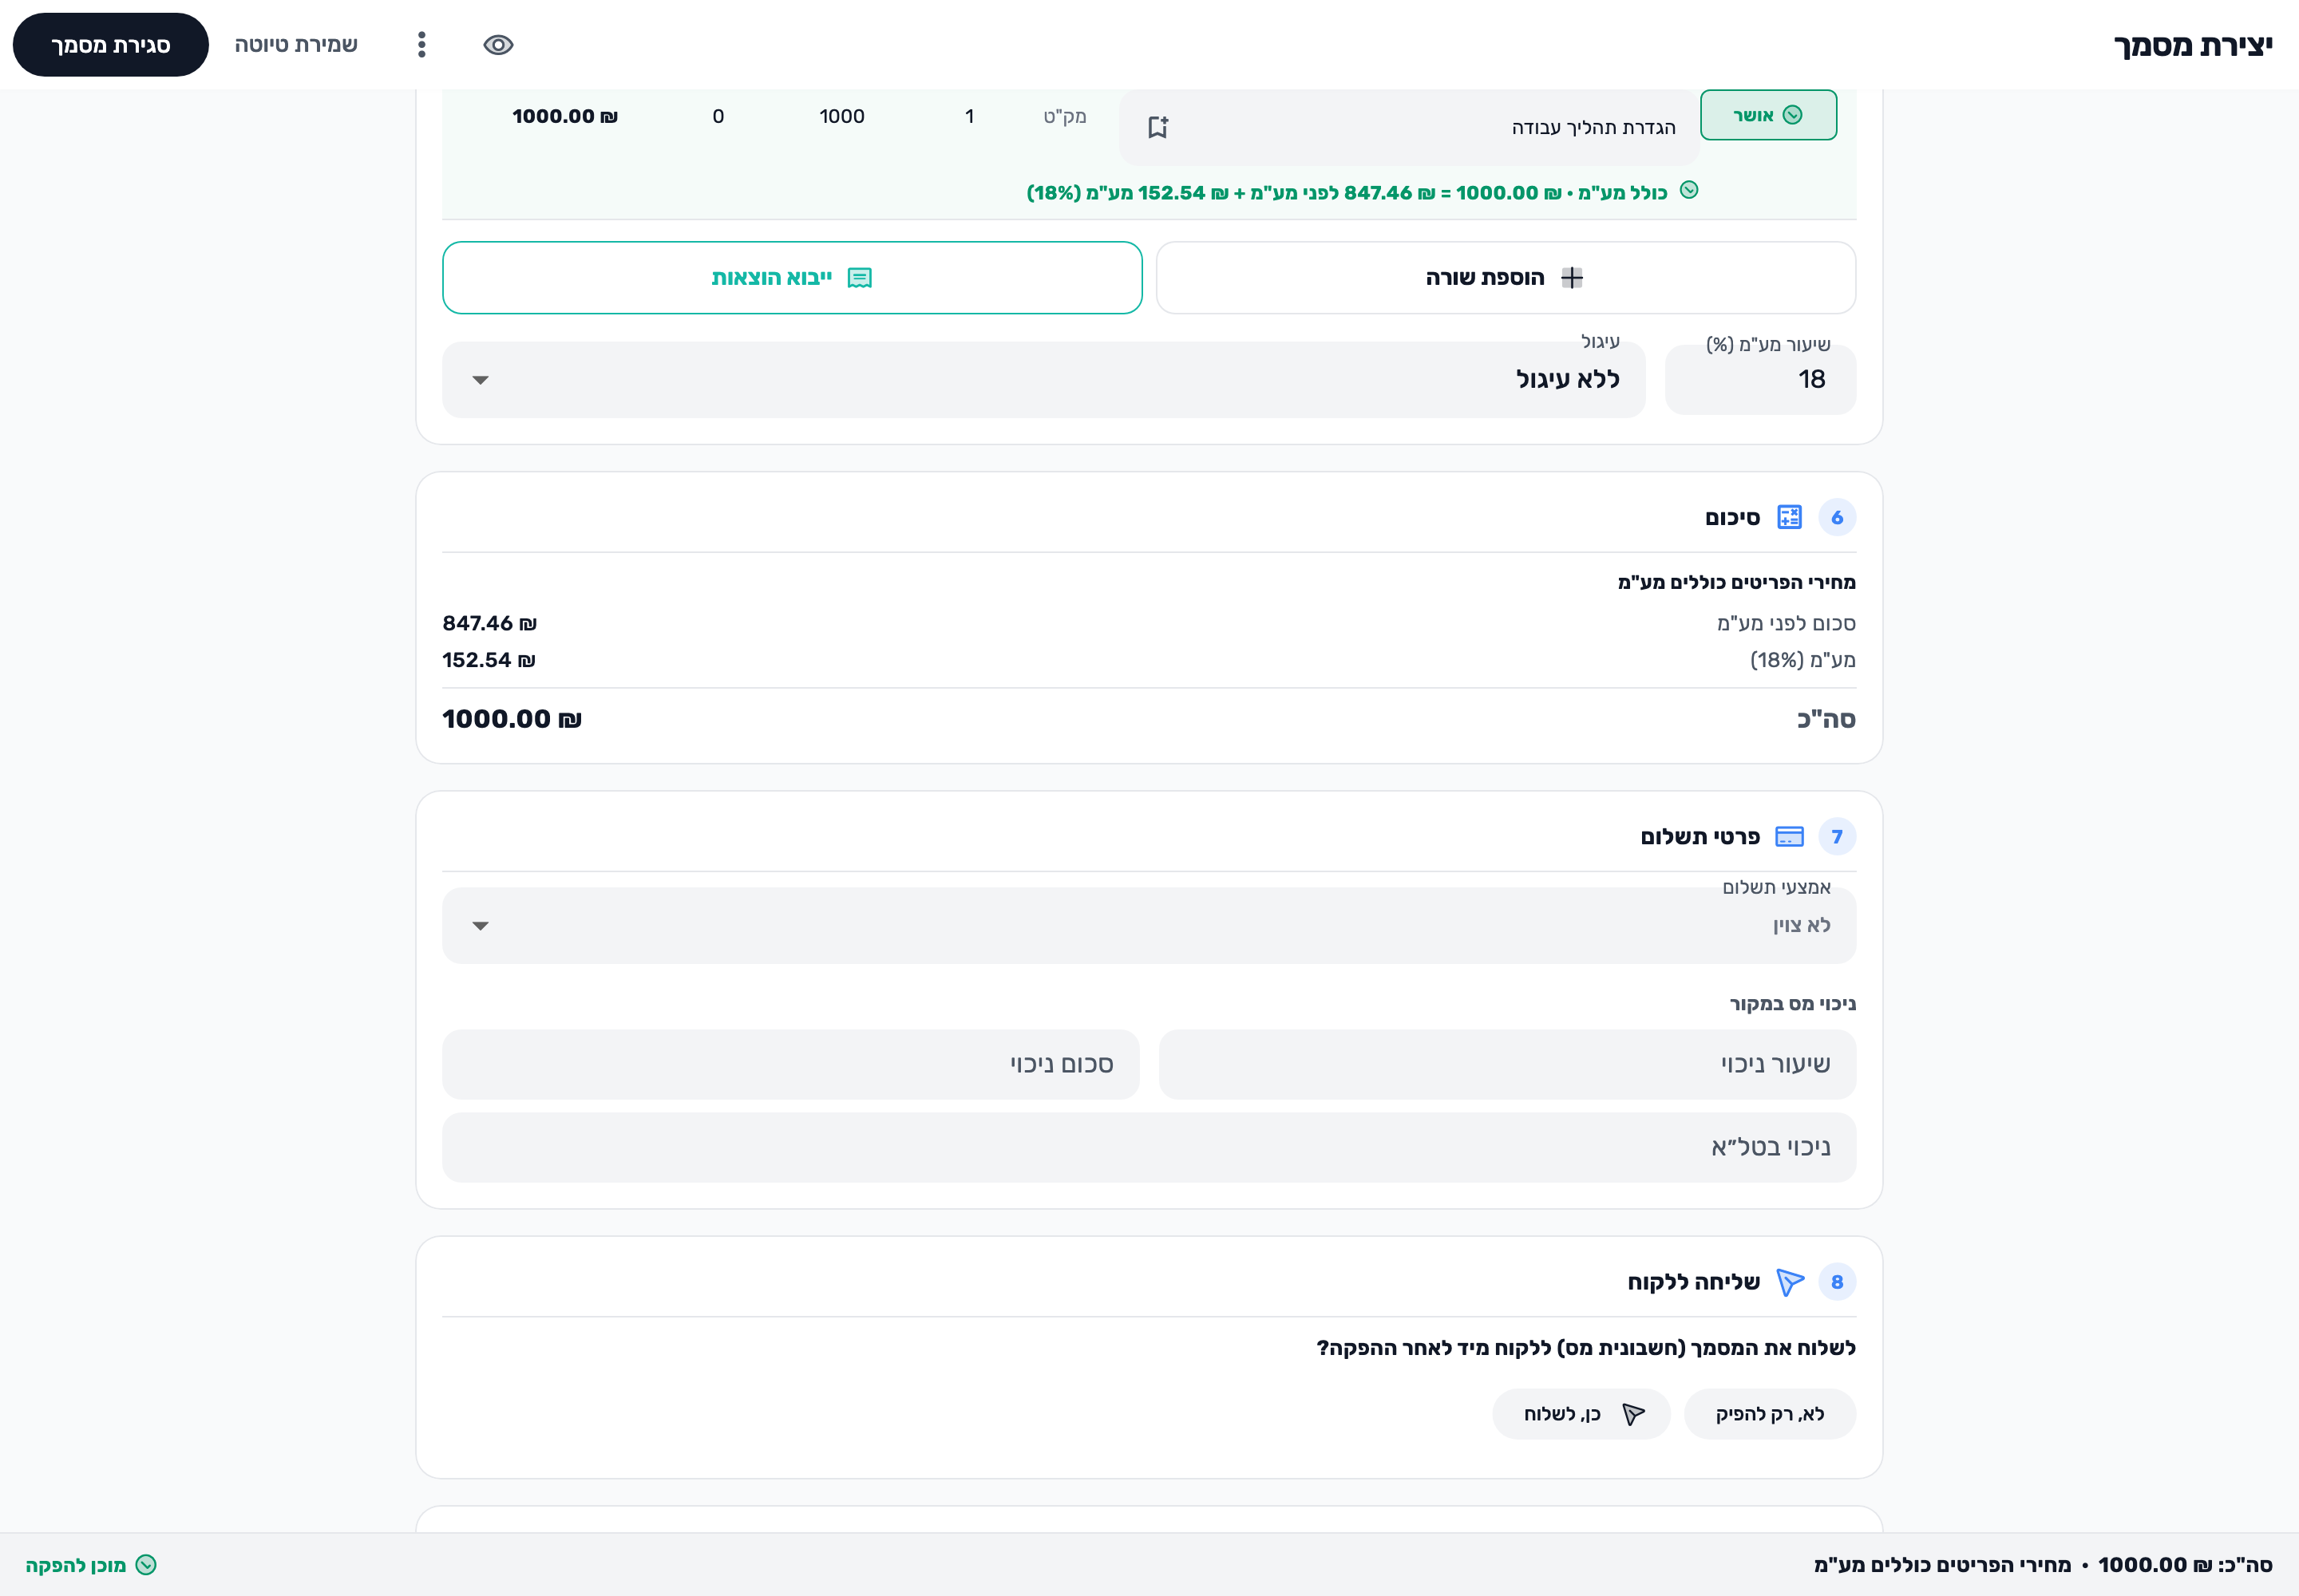Focus the שיעור ניכוי input field
The image size is (2299, 1596).
click(x=1506, y=1065)
